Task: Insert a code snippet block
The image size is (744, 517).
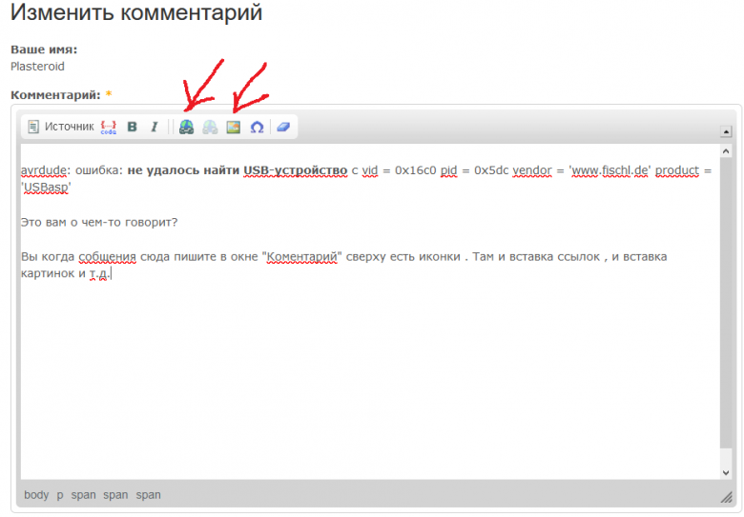Action: pyautogui.click(x=109, y=127)
